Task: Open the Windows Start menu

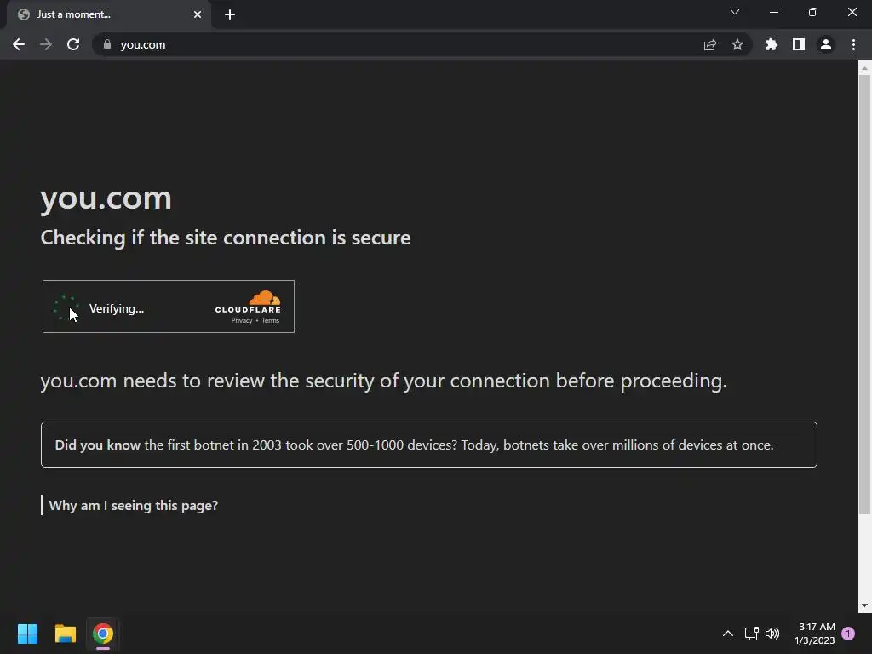Action: point(28,634)
